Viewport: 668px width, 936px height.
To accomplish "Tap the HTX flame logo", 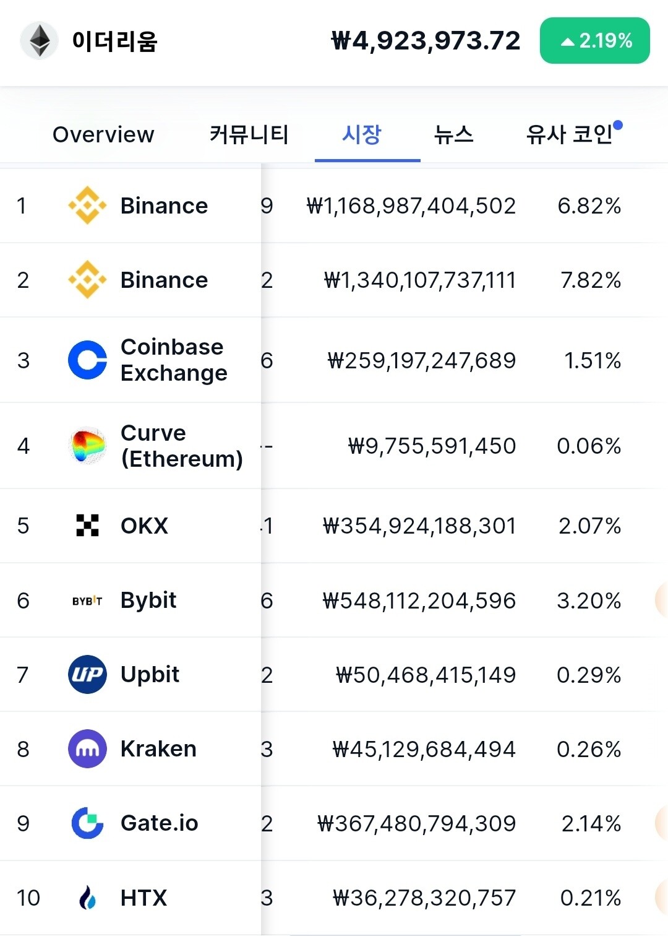I will pos(87,898).
